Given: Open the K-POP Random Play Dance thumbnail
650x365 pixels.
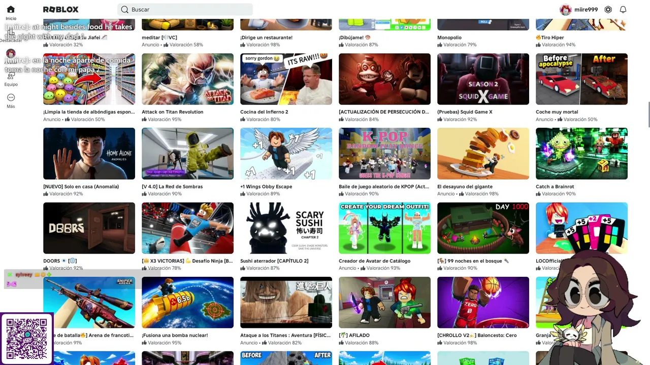Looking at the screenshot, I should click(384, 154).
